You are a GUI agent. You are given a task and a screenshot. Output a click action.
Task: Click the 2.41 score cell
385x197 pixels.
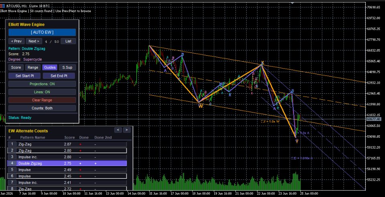67,182
